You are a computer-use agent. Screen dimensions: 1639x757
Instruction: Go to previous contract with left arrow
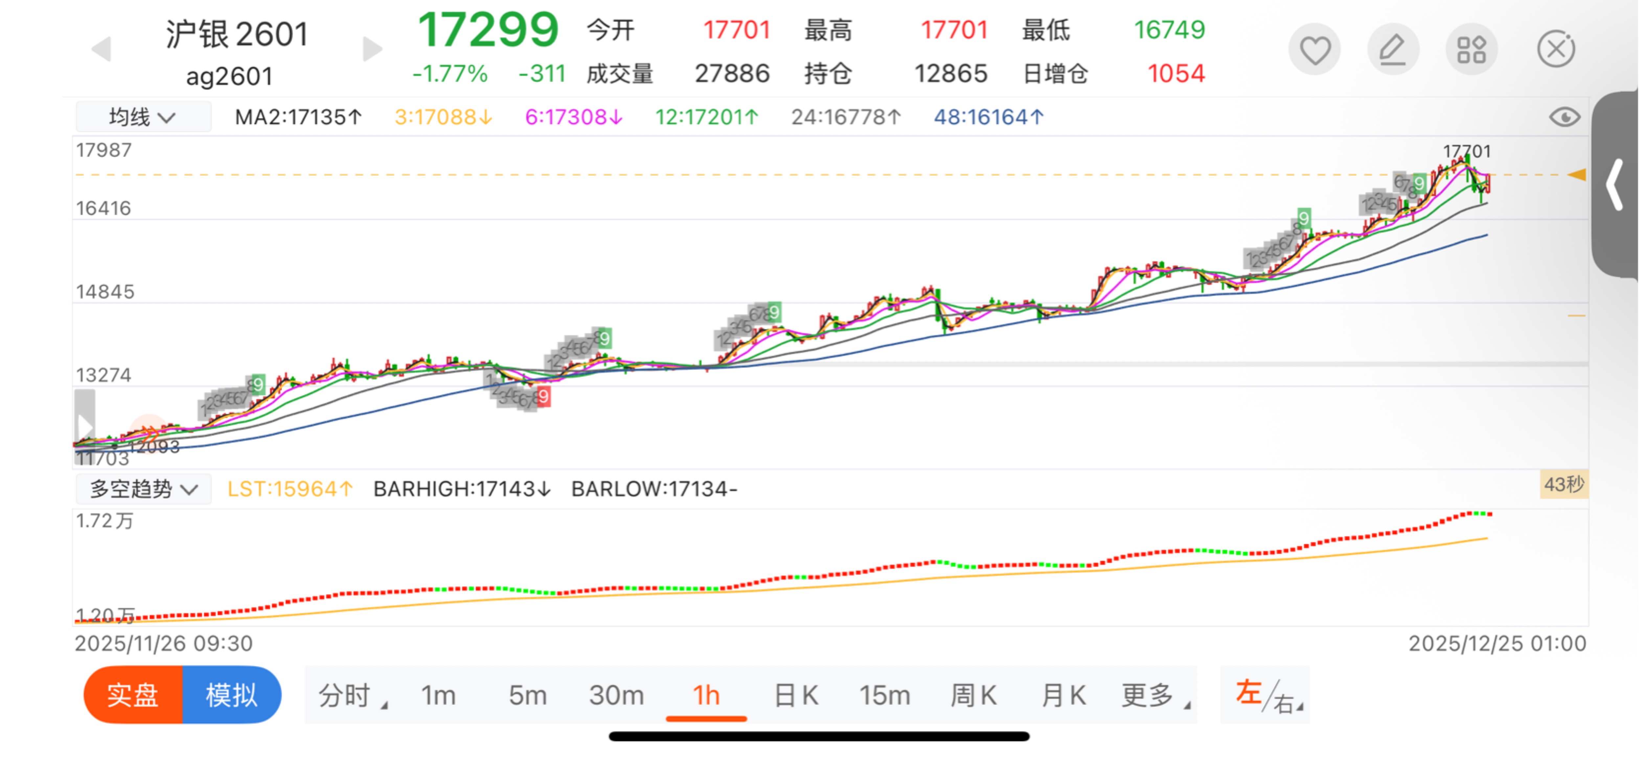point(102,50)
